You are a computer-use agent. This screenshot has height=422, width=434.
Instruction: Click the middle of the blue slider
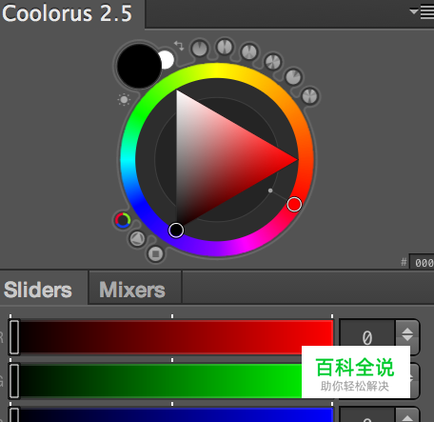click(171, 414)
